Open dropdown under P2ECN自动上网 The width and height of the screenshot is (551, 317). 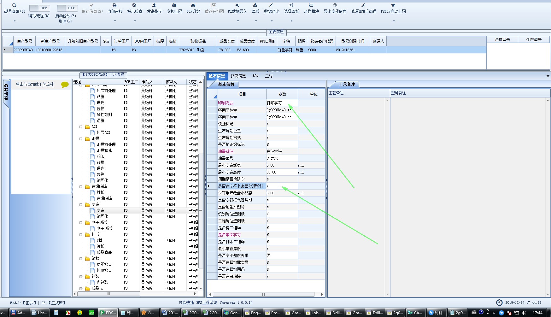393,21
